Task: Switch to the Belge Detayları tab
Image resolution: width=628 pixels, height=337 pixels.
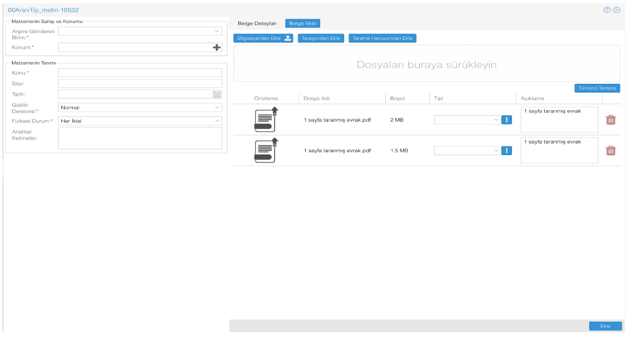Action: coord(257,23)
